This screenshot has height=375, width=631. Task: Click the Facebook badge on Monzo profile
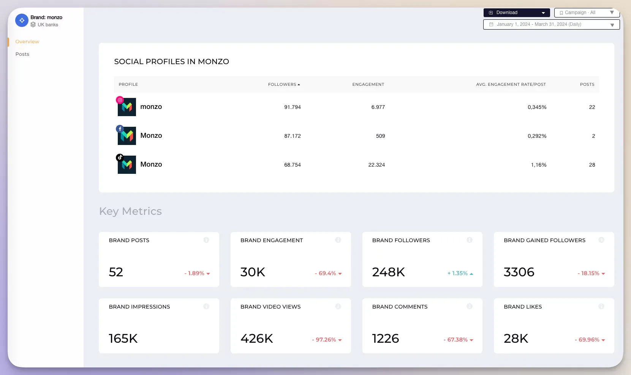coord(120,129)
